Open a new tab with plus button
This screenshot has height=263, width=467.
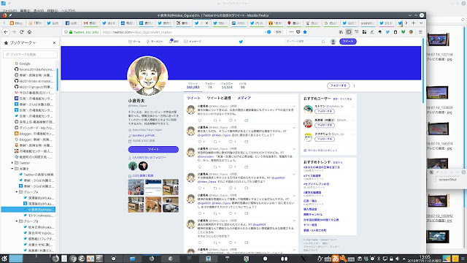coord(414,23)
